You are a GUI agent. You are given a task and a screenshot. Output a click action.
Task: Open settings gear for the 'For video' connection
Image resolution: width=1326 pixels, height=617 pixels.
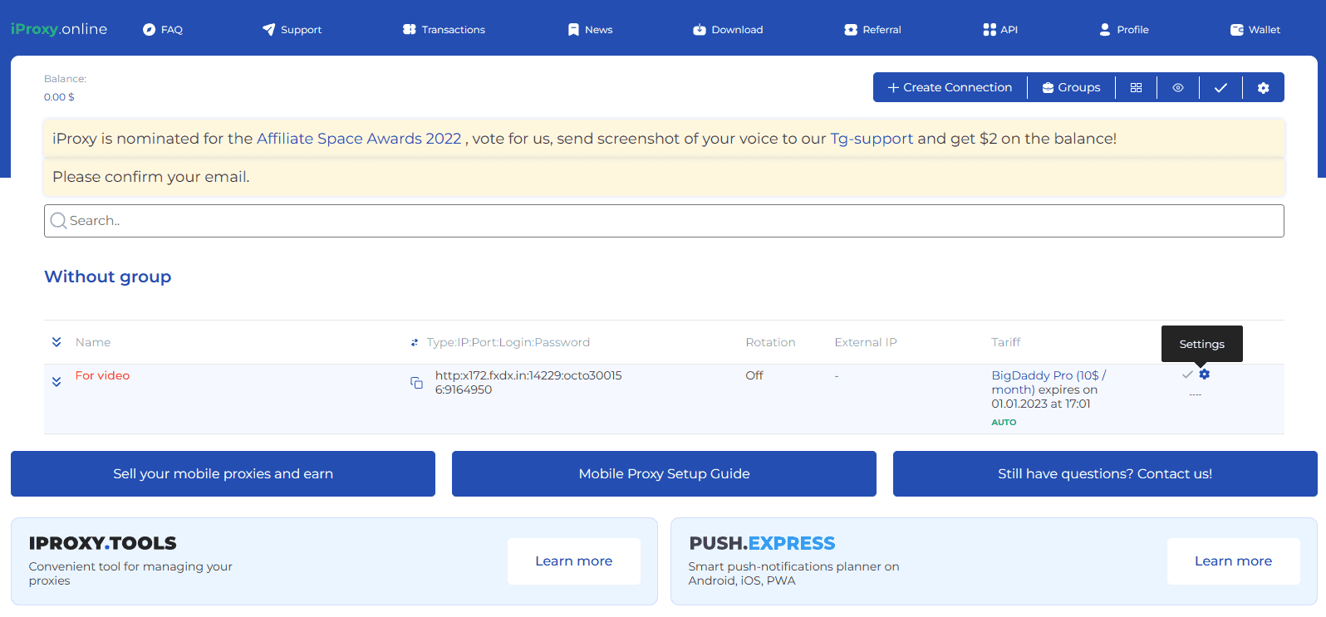1204,375
